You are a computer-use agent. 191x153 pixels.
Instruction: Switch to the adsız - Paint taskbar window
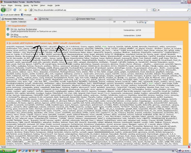tap(101, 151)
